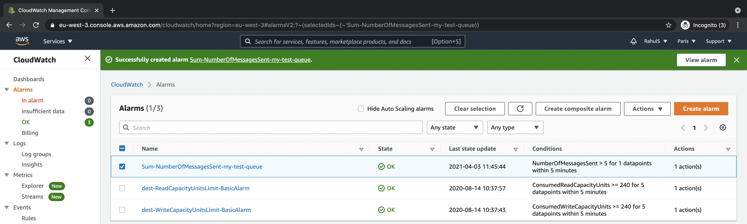
Task: Open the Incognito profile icon
Action: click(x=685, y=25)
